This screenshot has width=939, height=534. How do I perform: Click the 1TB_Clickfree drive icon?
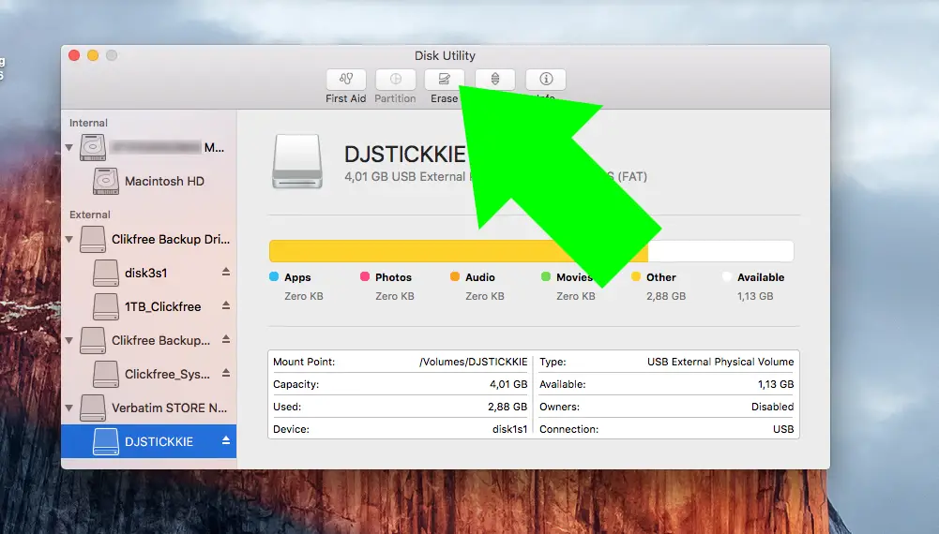[106, 306]
